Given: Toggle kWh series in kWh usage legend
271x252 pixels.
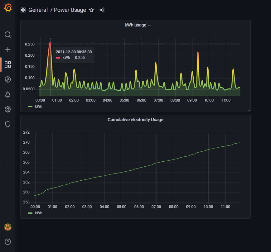Looking at the screenshot, I should click(x=39, y=107).
